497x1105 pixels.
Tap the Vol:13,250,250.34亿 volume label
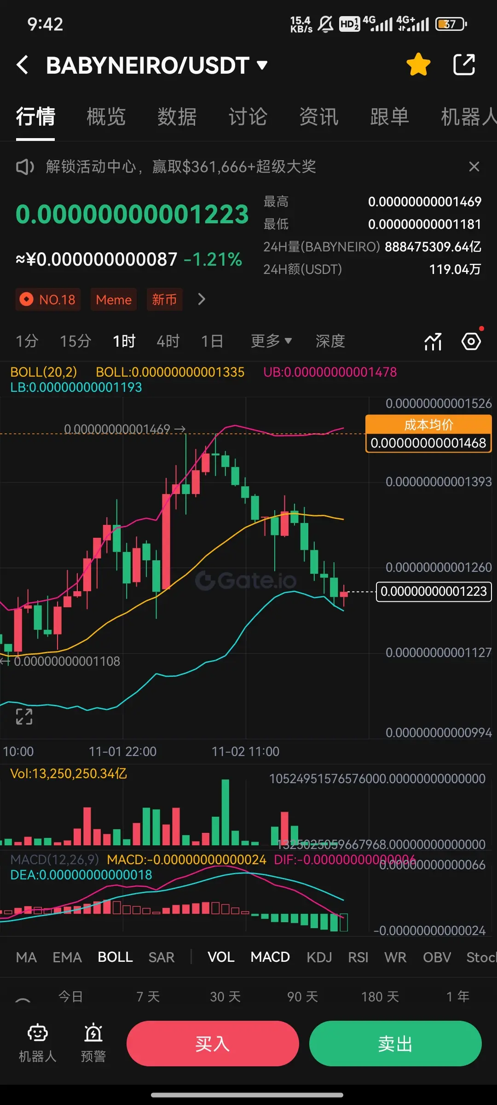click(x=69, y=773)
